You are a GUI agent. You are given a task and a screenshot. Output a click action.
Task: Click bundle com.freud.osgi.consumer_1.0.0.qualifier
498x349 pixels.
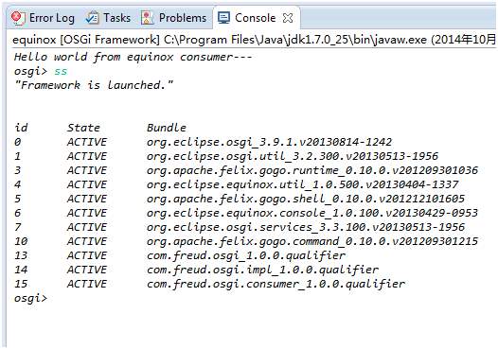pyautogui.click(x=276, y=284)
